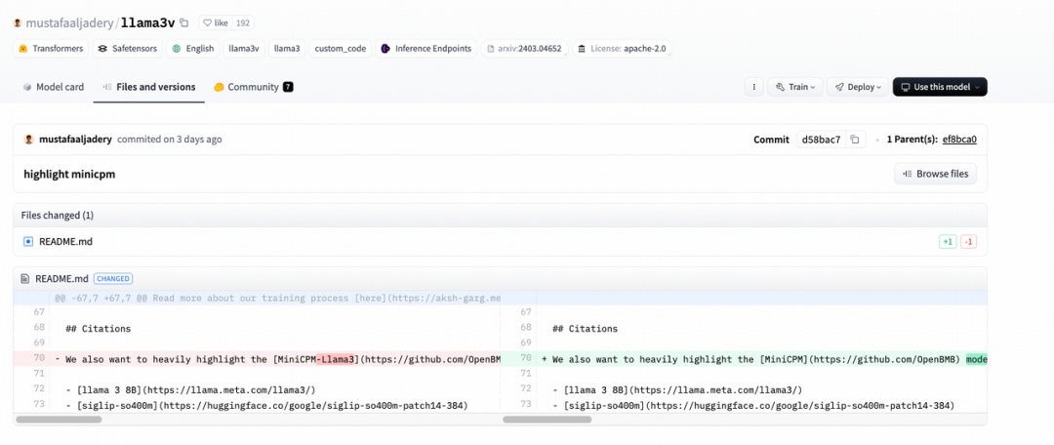The image size is (1054, 445).
Task: Click the like heart button
Action: 217,22
